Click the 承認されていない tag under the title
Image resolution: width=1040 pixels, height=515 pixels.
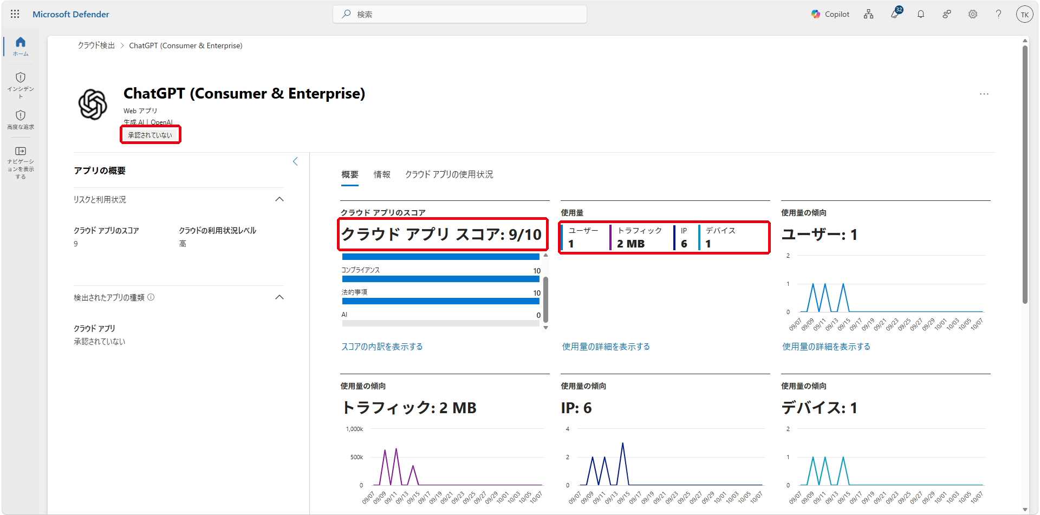[150, 135]
